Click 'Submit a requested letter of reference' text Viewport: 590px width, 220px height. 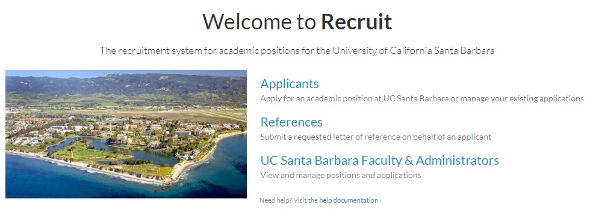[376, 137]
